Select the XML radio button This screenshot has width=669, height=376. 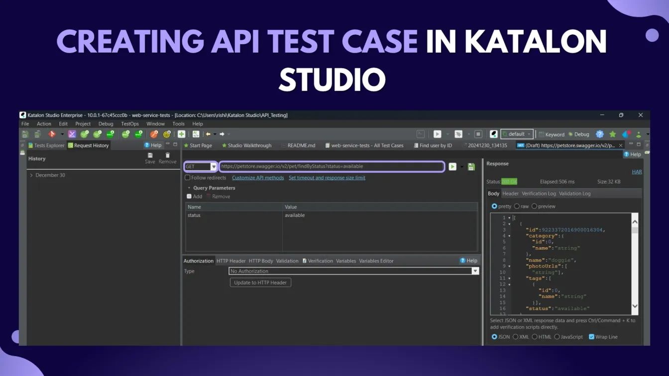coord(515,337)
